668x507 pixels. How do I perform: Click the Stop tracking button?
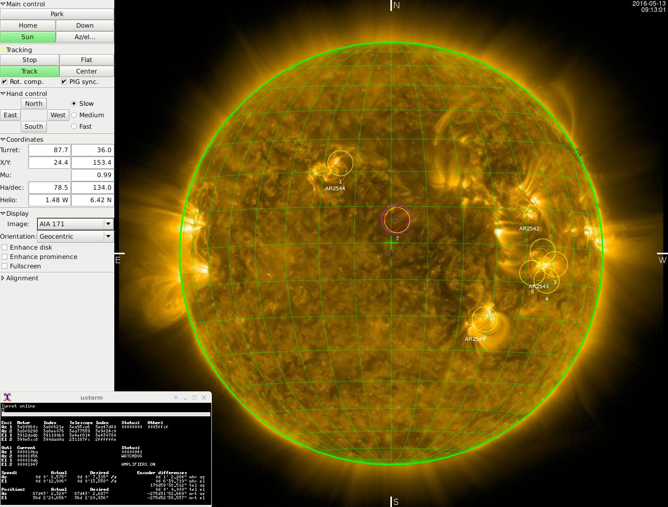coord(30,60)
